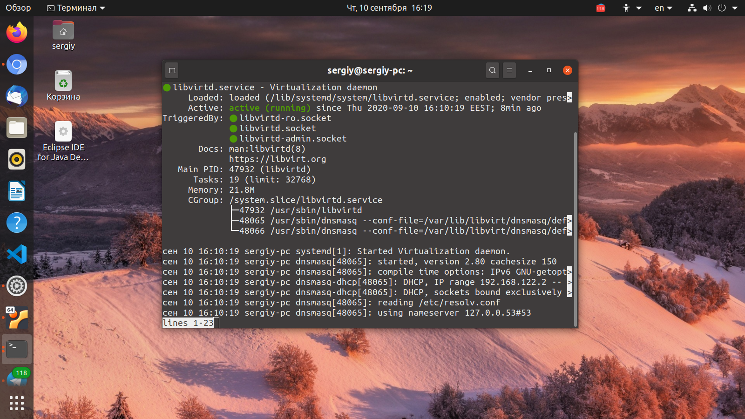Show applications grid
This screenshot has height=419, width=745.
(x=17, y=403)
